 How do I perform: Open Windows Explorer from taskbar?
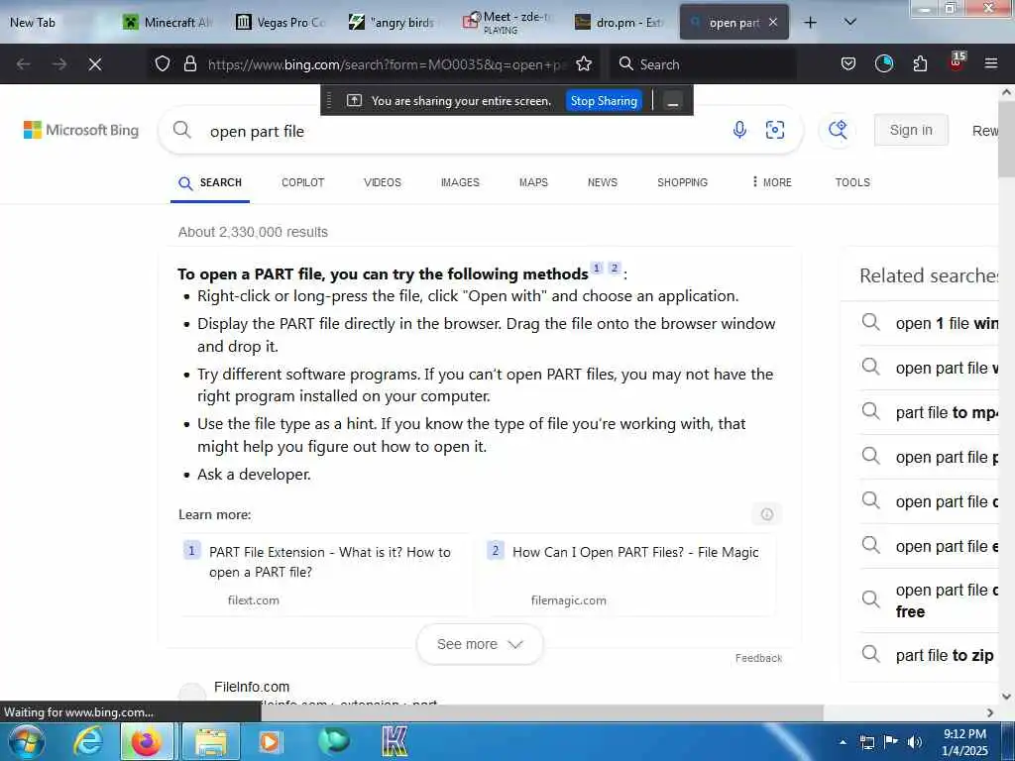click(x=211, y=741)
